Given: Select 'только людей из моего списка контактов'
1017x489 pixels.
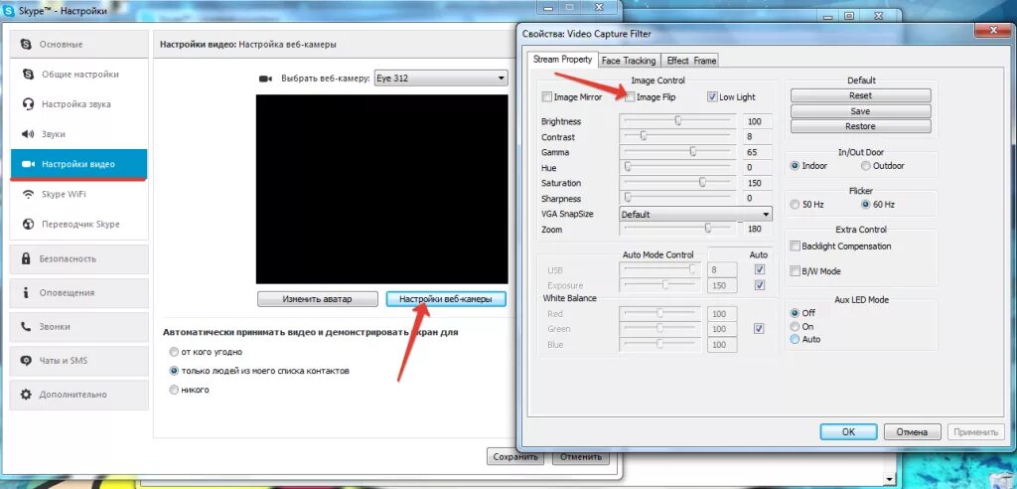Looking at the screenshot, I should (173, 371).
